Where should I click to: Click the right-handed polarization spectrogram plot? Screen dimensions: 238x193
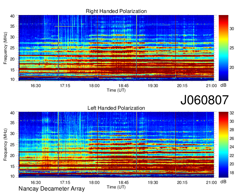116,48
